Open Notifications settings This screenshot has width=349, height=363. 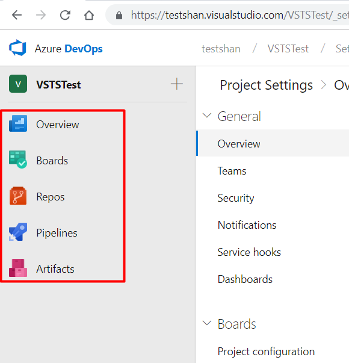point(247,225)
